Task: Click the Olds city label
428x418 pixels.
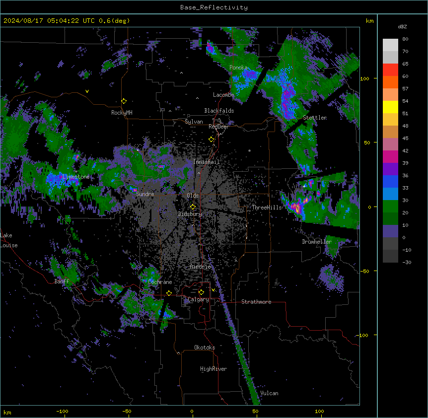Action: 193,196
